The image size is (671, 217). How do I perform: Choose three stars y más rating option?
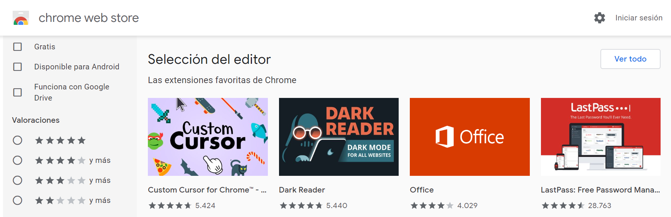tap(17, 180)
